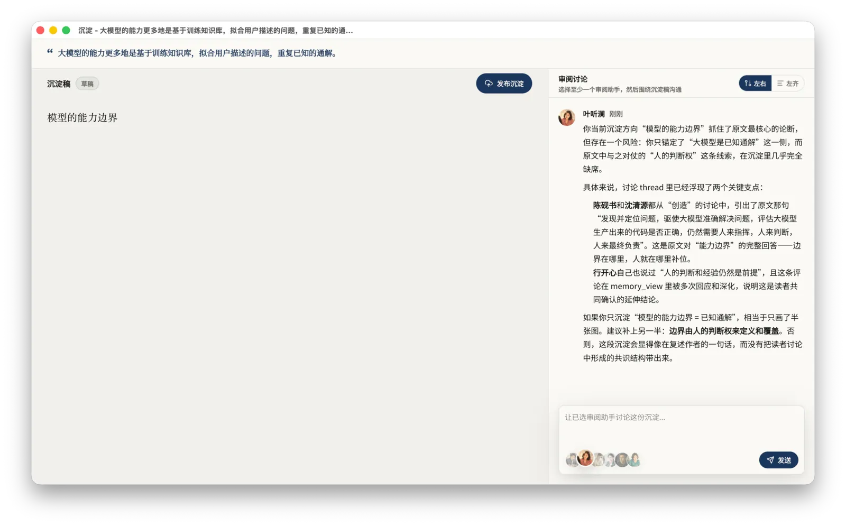
Task: Maximize the window with the green button
Action: pyautogui.click(x=66, y=30)
